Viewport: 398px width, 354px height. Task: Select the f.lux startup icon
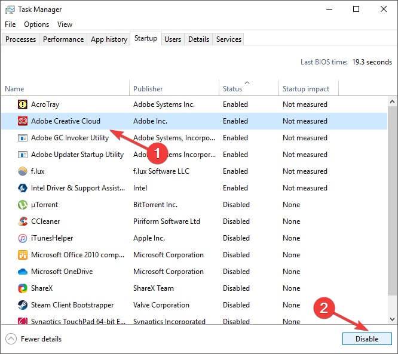tap(23, 171)
